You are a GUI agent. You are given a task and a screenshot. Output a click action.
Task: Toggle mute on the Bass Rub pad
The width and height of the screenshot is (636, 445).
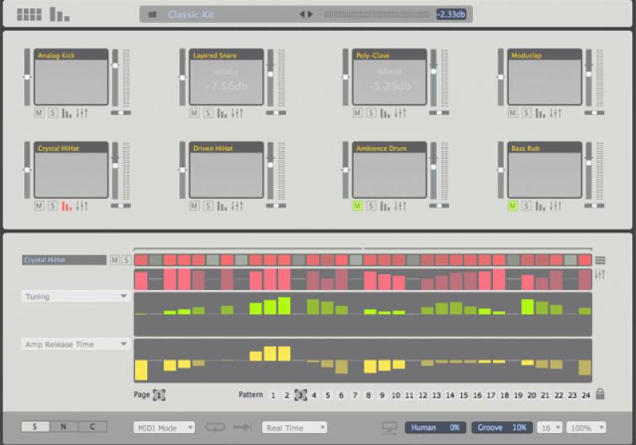point(513,206)
